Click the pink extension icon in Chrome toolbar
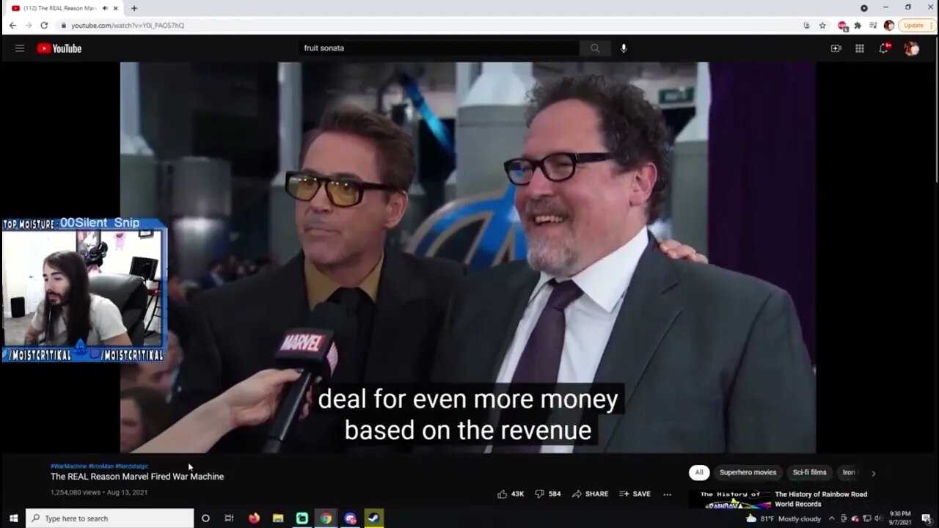This screenshot has width=939, height=528. point(843,25)
